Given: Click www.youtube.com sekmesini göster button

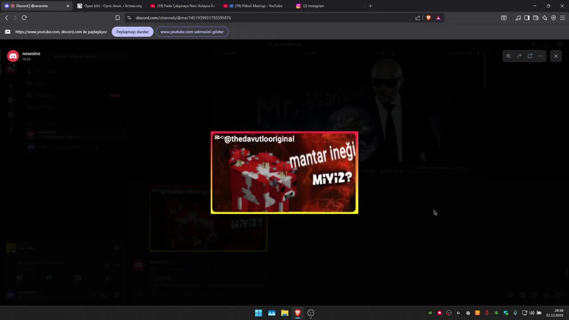Looking at the screenshot, I should [x=192, y=32].
